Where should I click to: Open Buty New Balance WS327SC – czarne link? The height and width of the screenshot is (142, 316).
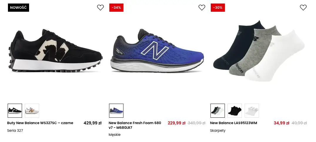tap(40, 123)
